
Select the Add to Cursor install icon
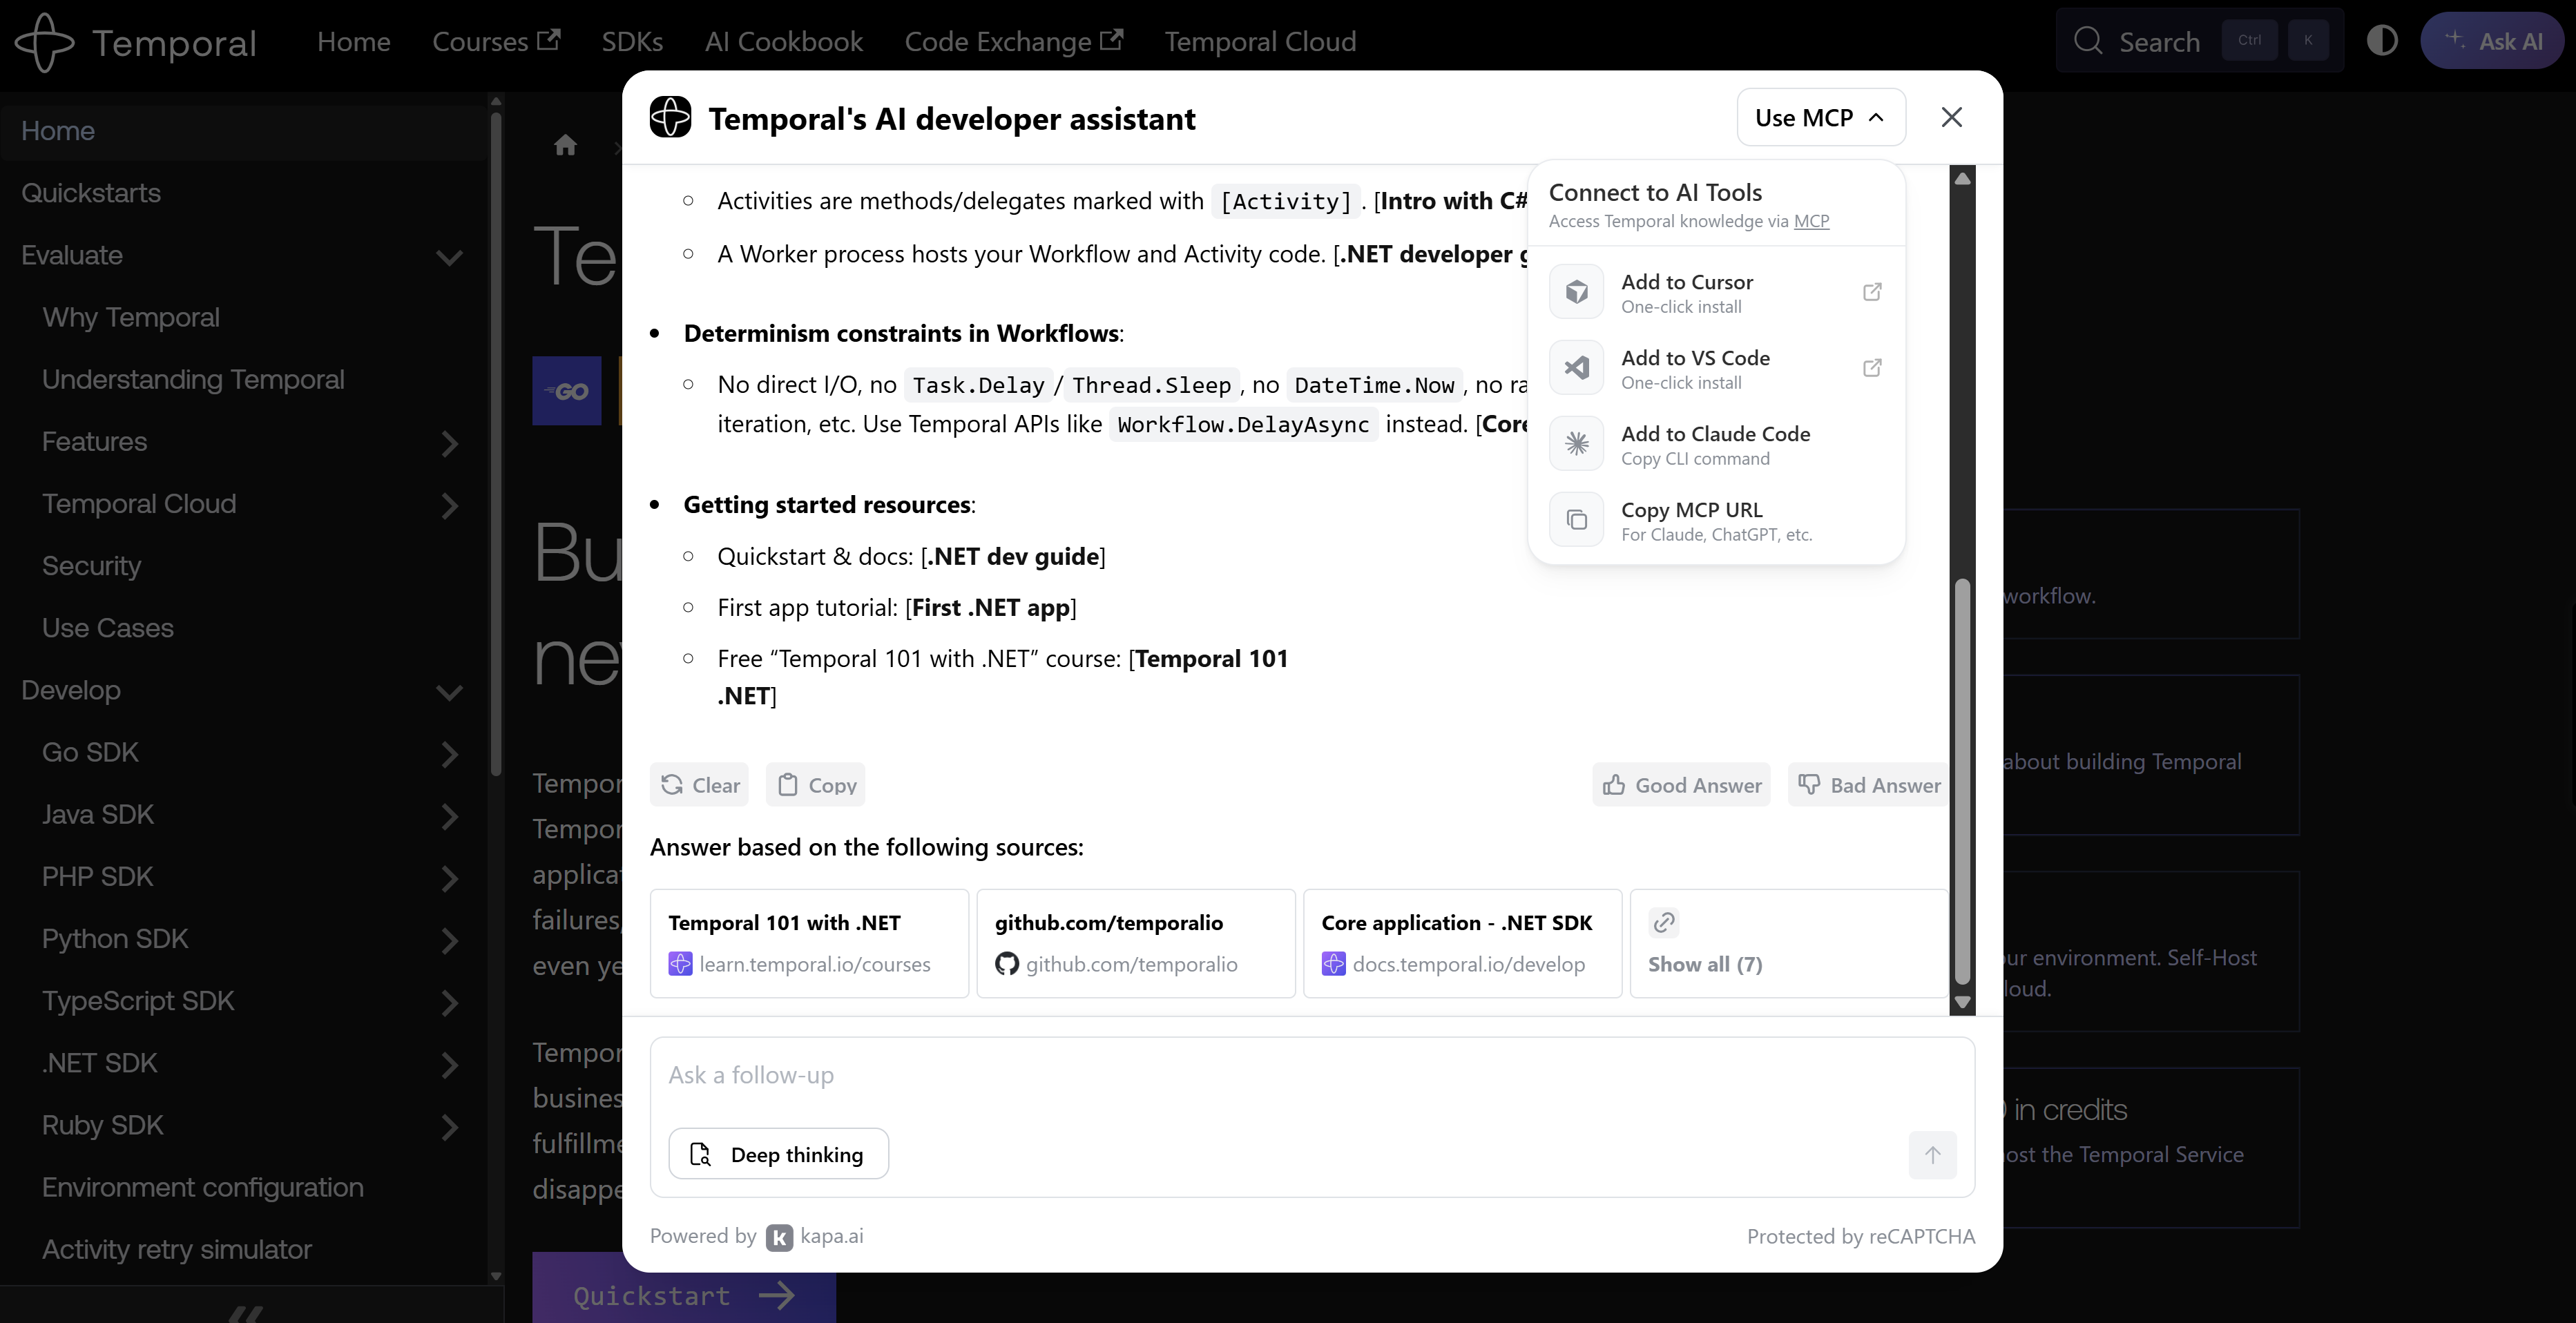pyautogui.click(x=1576, y=291)
